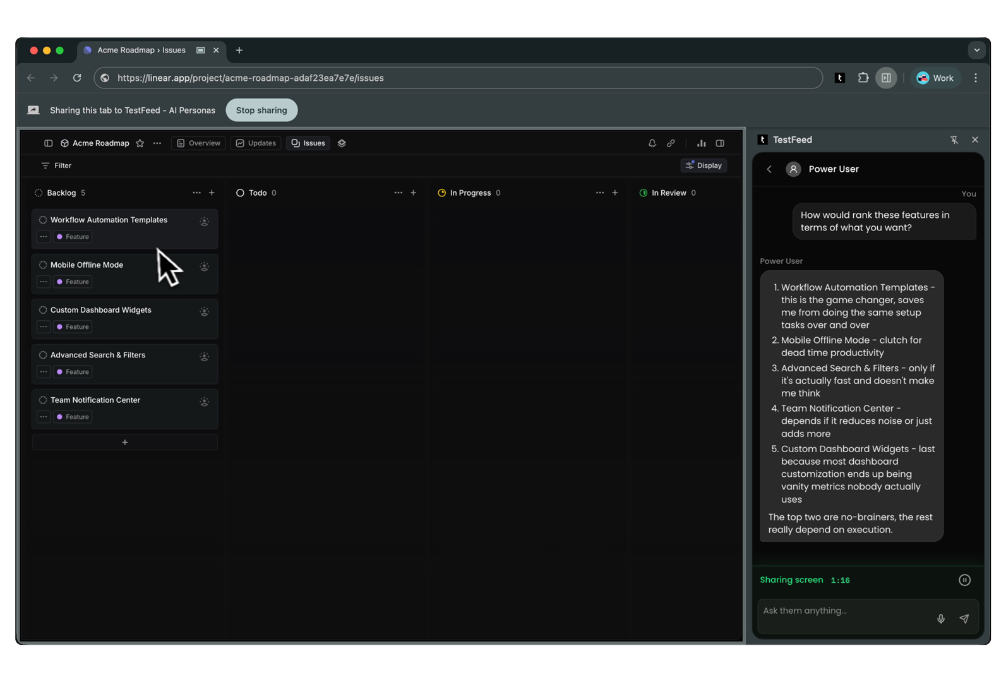The width and height of the screenshot is (1006, 682).
Task: Select the Issues tab
Action: 308,143
